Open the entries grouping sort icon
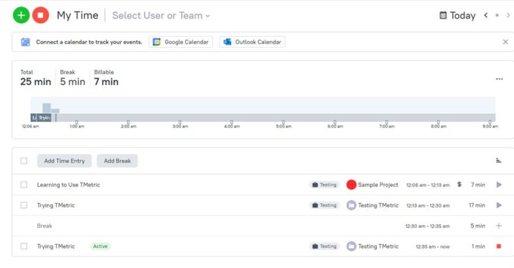The image size is (514, 268). (499, 161)
